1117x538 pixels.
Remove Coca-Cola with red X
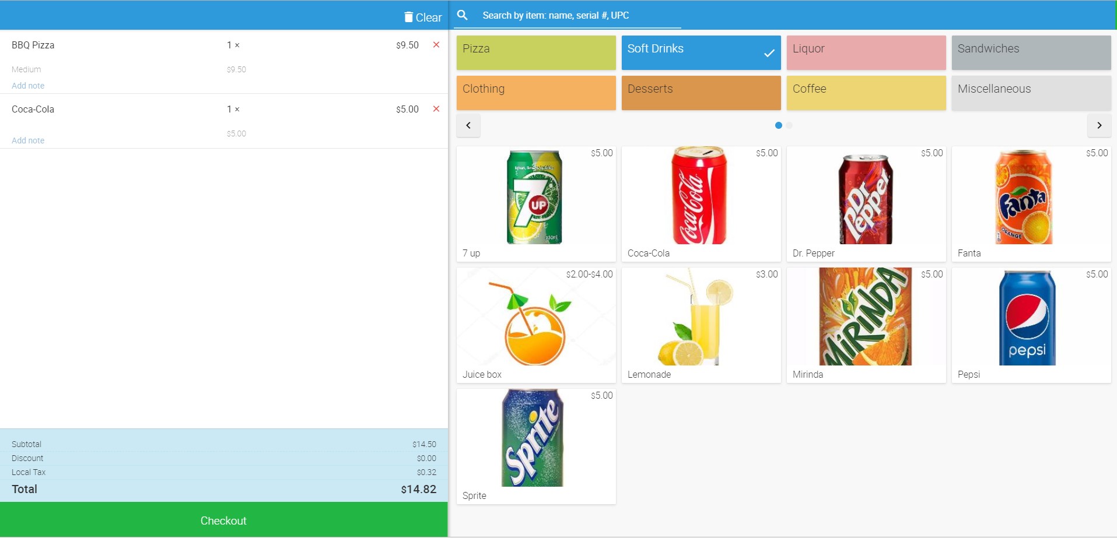coord(436,109)
